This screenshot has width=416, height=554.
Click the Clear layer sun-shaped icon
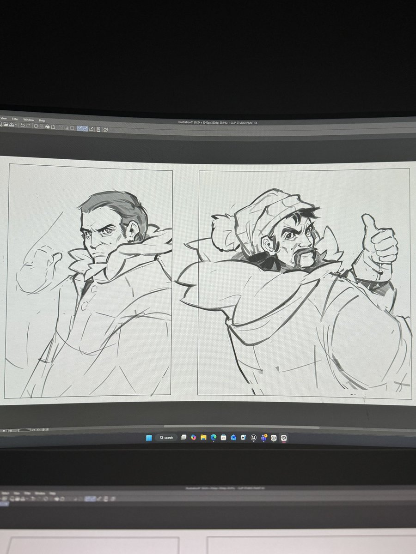point(36,126)
